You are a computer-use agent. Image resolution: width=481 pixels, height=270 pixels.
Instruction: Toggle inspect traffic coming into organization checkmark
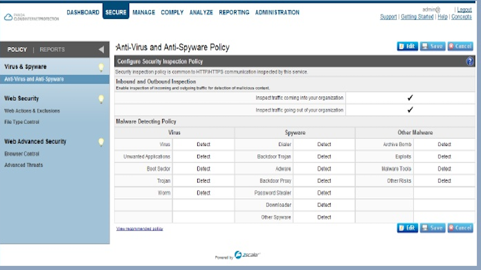point(410,98)
